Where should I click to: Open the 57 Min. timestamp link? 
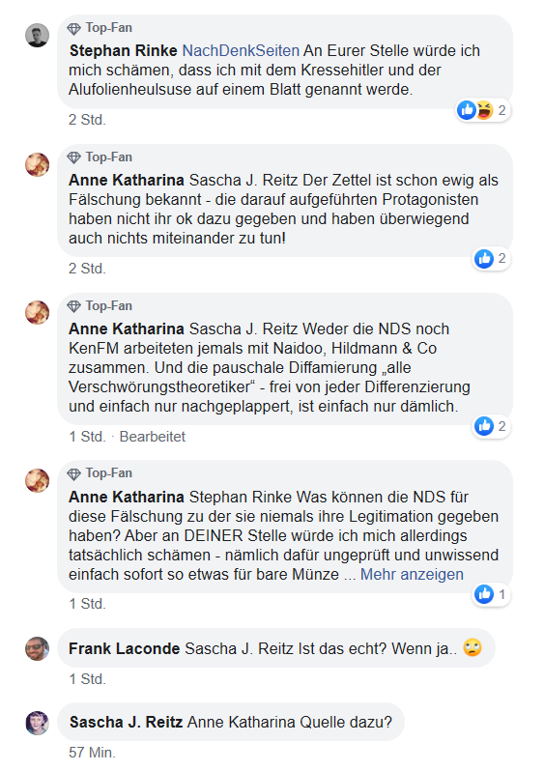coord(92,753)
